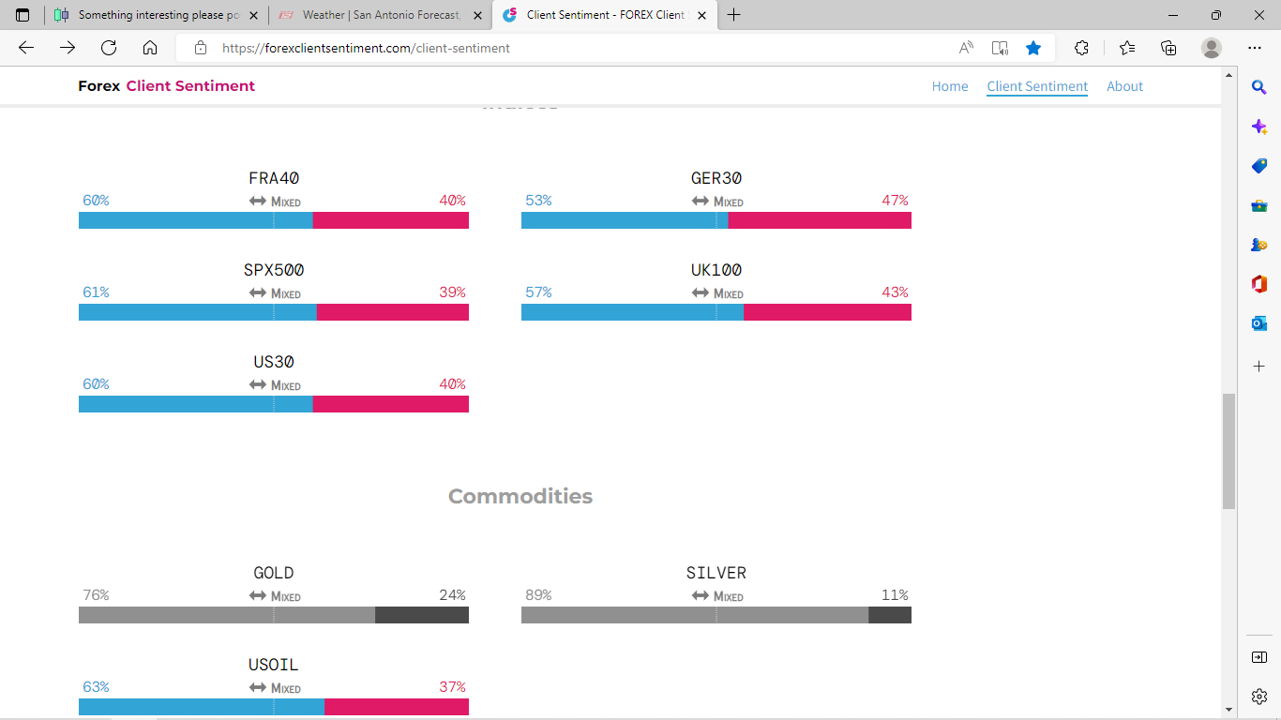Go to browser Home page icon
Viewport: 1281px width, 720px height.
(150, 48)
